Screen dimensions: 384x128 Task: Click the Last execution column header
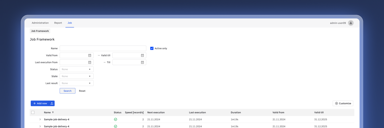(x=197, y=112)
